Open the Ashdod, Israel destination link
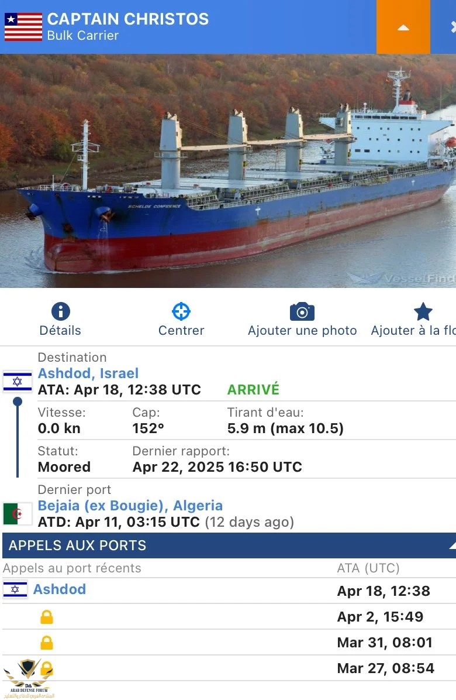Image resolution: width=456 pixels, height=700 pixels. pyautogui.click(x=88, y=373)
